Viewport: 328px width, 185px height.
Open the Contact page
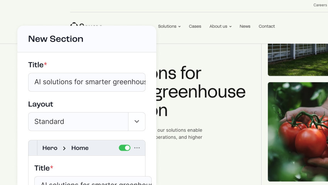tap(267, 26)
